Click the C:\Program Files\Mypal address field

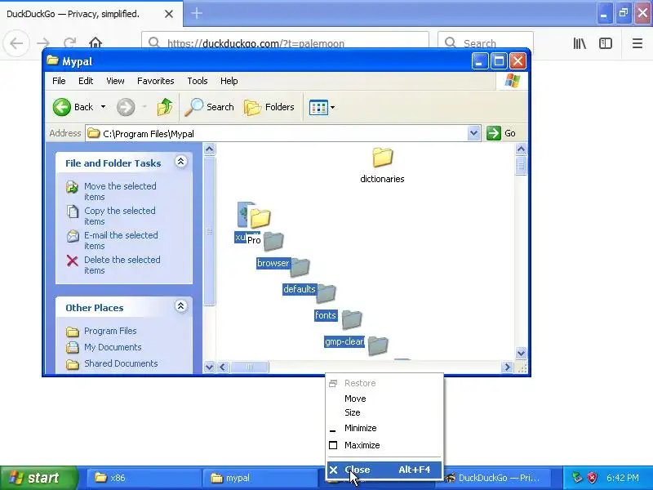click(277, 133)
